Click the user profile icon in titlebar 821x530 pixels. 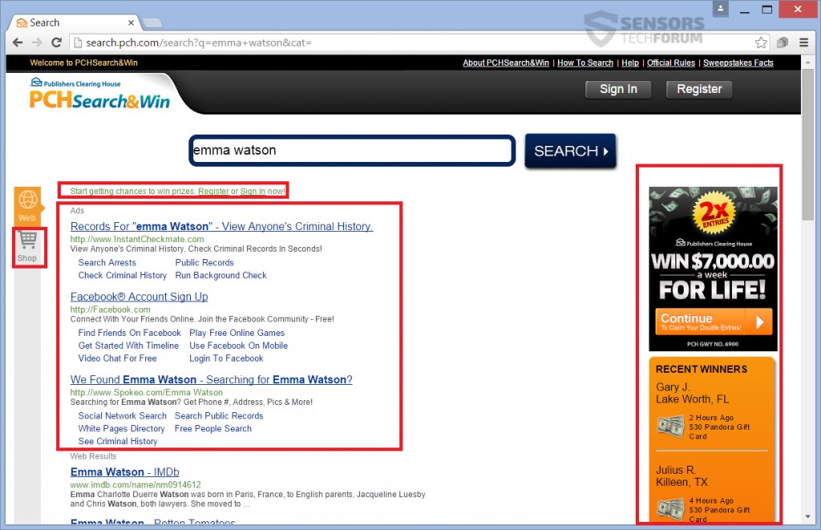pos(720,9)
